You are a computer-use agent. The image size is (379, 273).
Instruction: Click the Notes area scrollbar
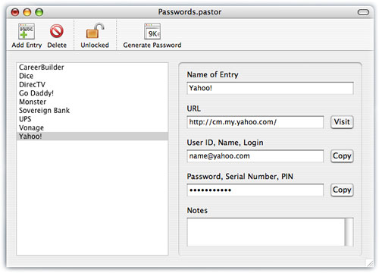[x=349, y=232]
